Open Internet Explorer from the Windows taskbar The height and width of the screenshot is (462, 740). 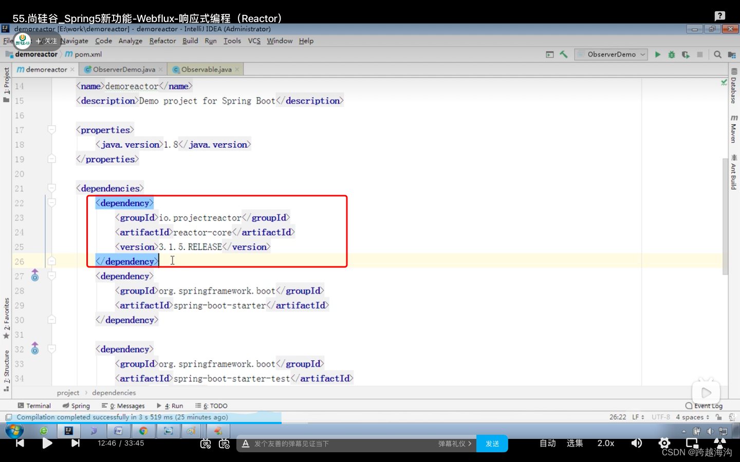(44, 431)
